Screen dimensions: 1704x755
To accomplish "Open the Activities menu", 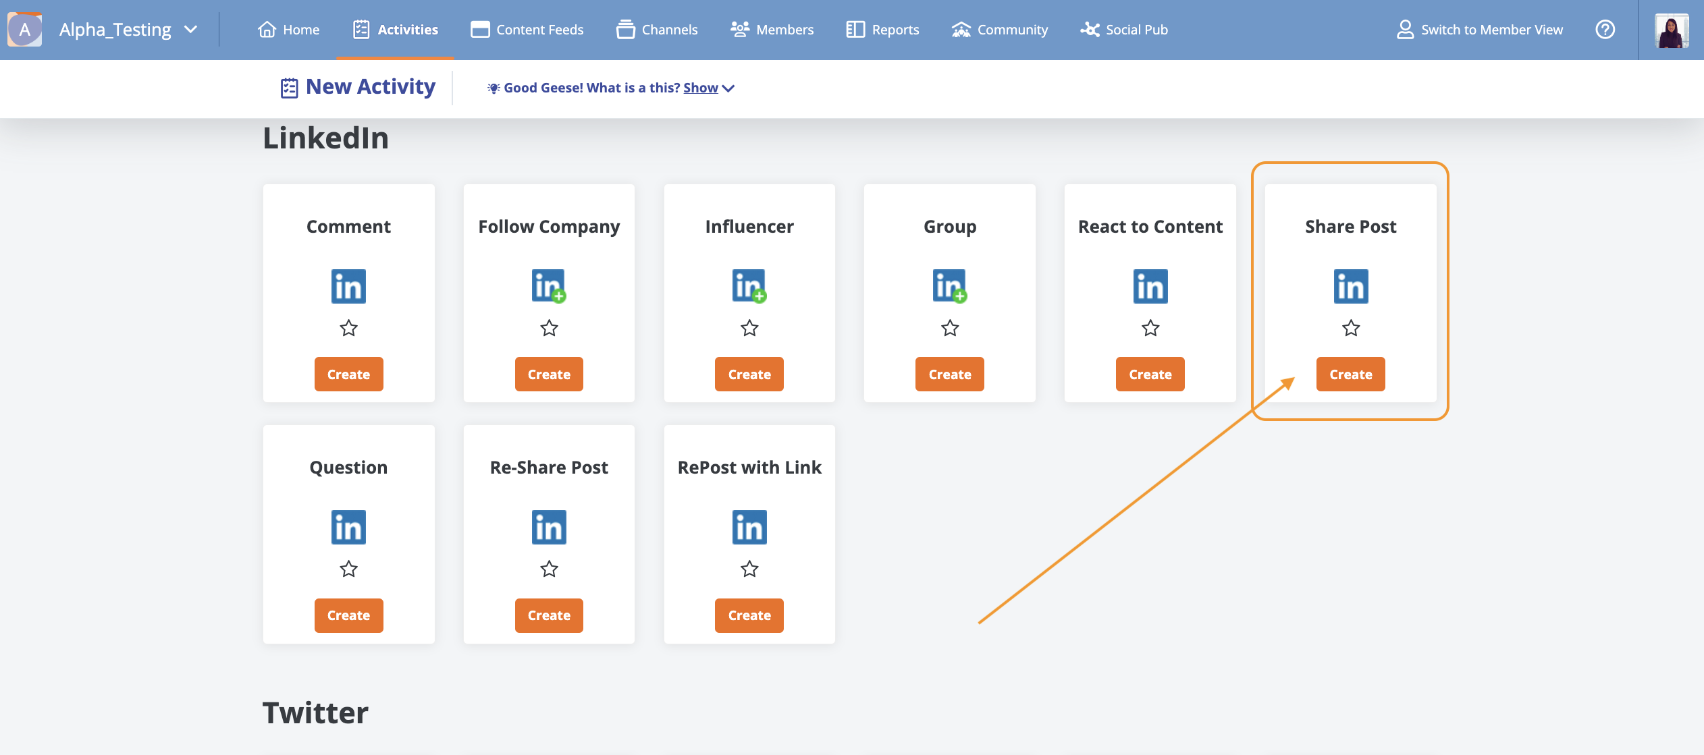I will click(396, 30).
